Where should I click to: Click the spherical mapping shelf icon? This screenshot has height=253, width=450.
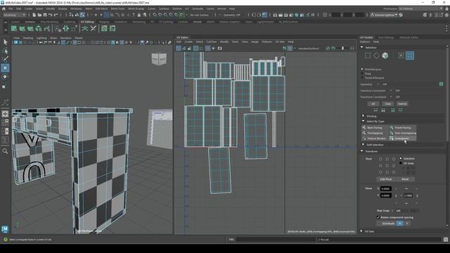(x=30, y=28)
